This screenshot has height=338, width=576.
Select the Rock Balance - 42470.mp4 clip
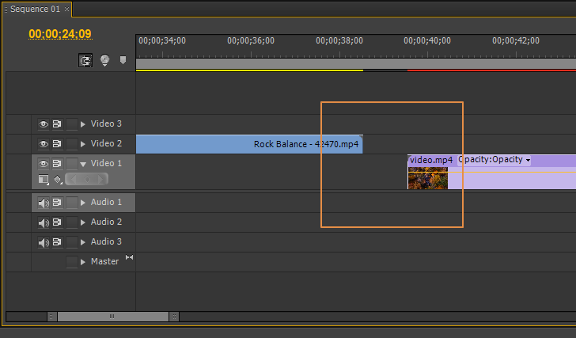point(249,144)
